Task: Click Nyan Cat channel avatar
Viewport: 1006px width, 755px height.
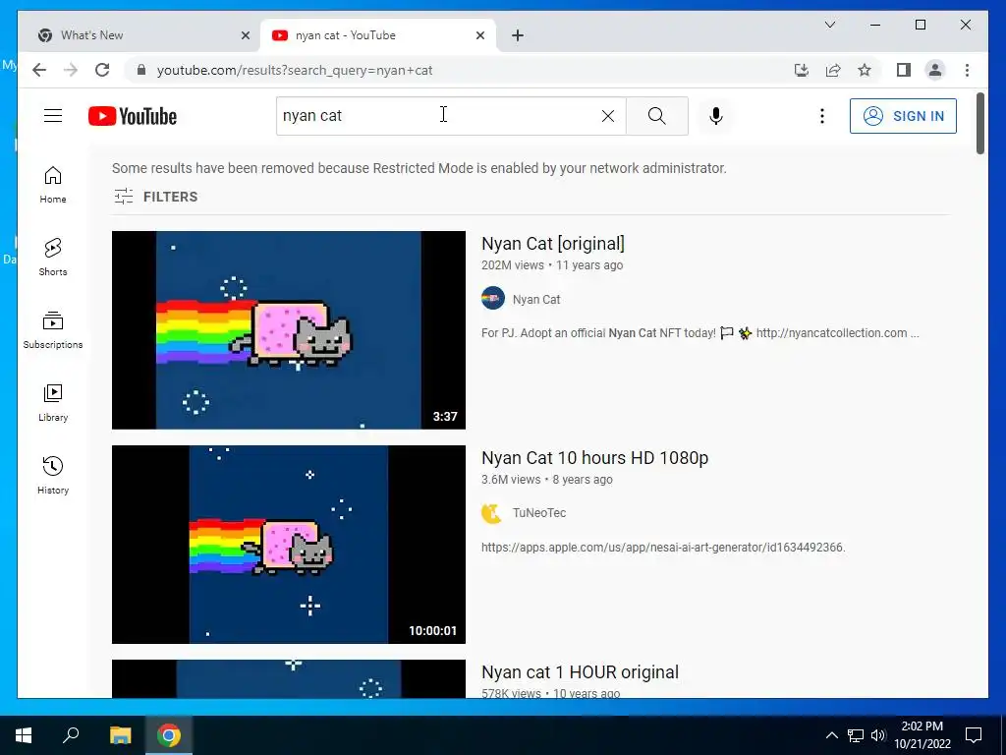Action: tap(493, 299)
